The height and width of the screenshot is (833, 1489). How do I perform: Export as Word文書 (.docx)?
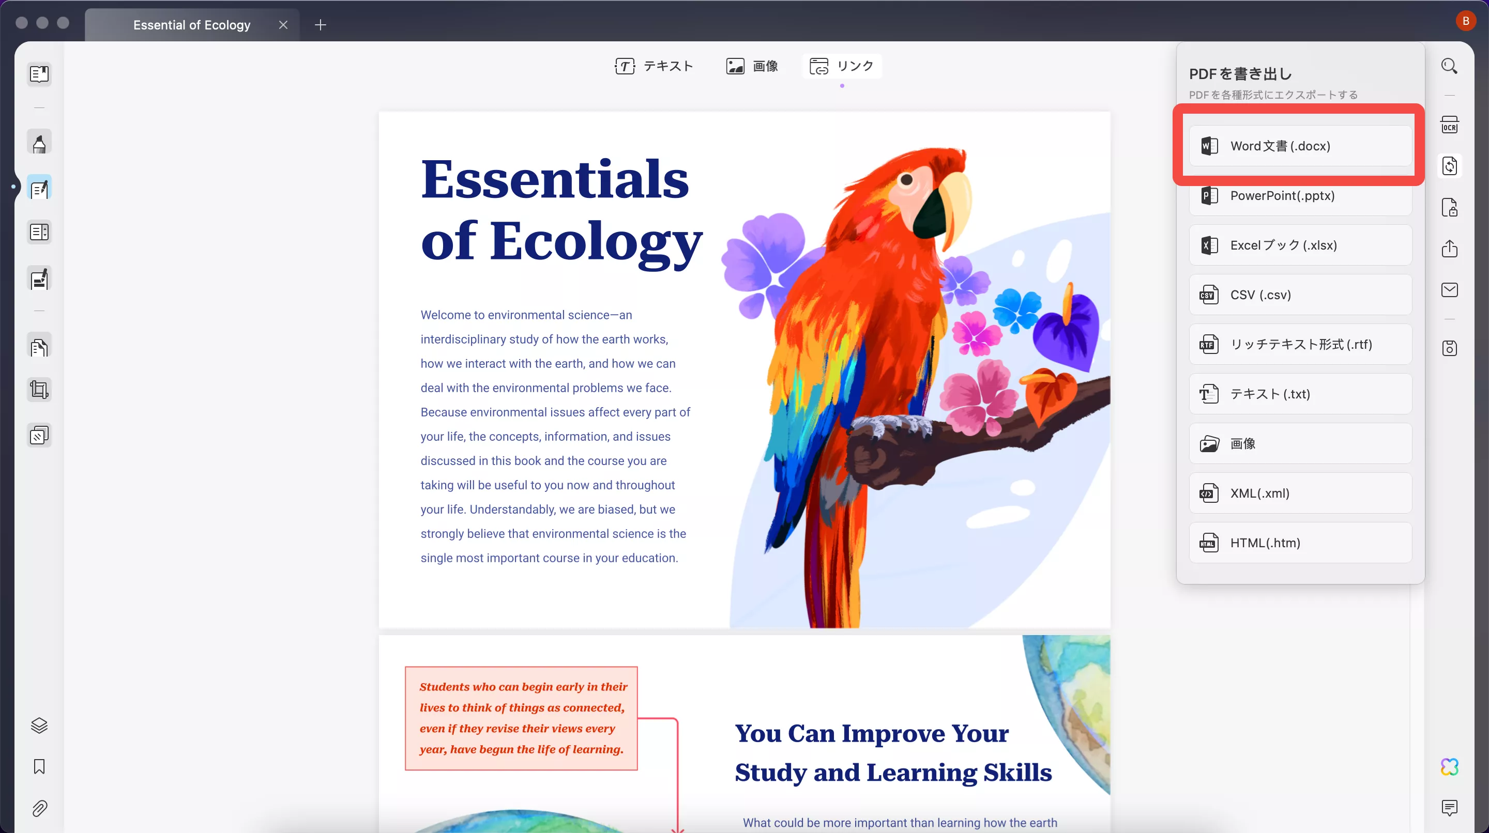pos(1300,146)
